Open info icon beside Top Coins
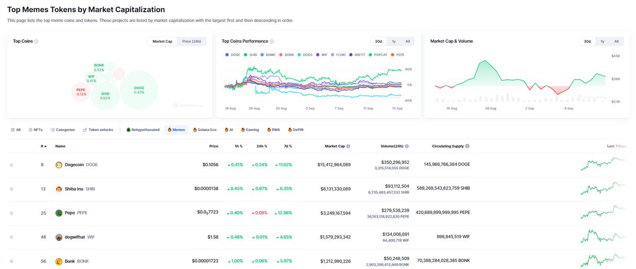This screenshot has width=636, height=269. [36, 41]
